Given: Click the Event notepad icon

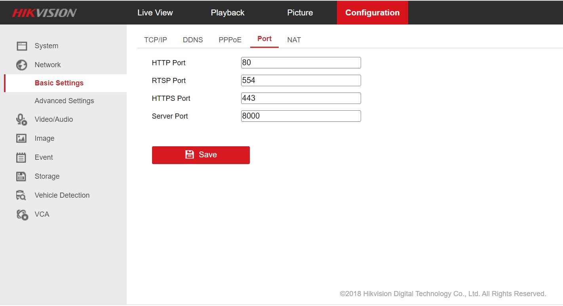Looking at the screenshot, I should (21, 157).
